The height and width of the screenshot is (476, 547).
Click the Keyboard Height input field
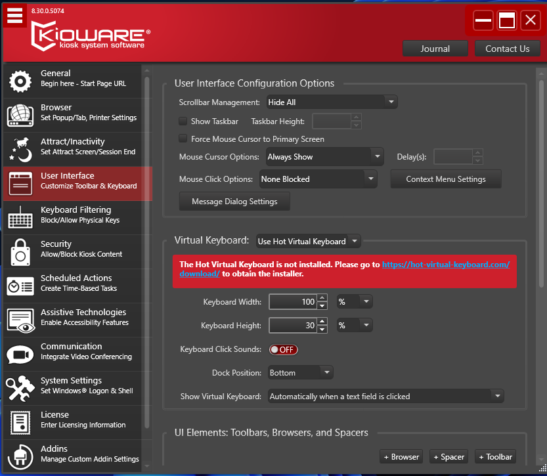(x=294, y=326)
